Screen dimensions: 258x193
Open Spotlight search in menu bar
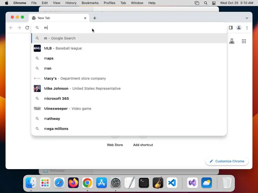(x=206, y=3)
